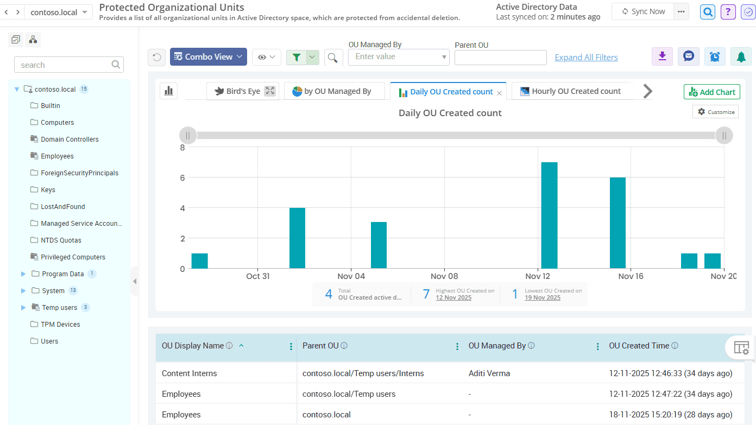
Task: Click the Expand All Filters link
Action: click(586, 58)
